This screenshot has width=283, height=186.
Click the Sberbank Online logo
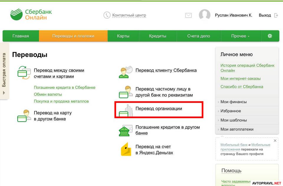click(x=31, y=14)
